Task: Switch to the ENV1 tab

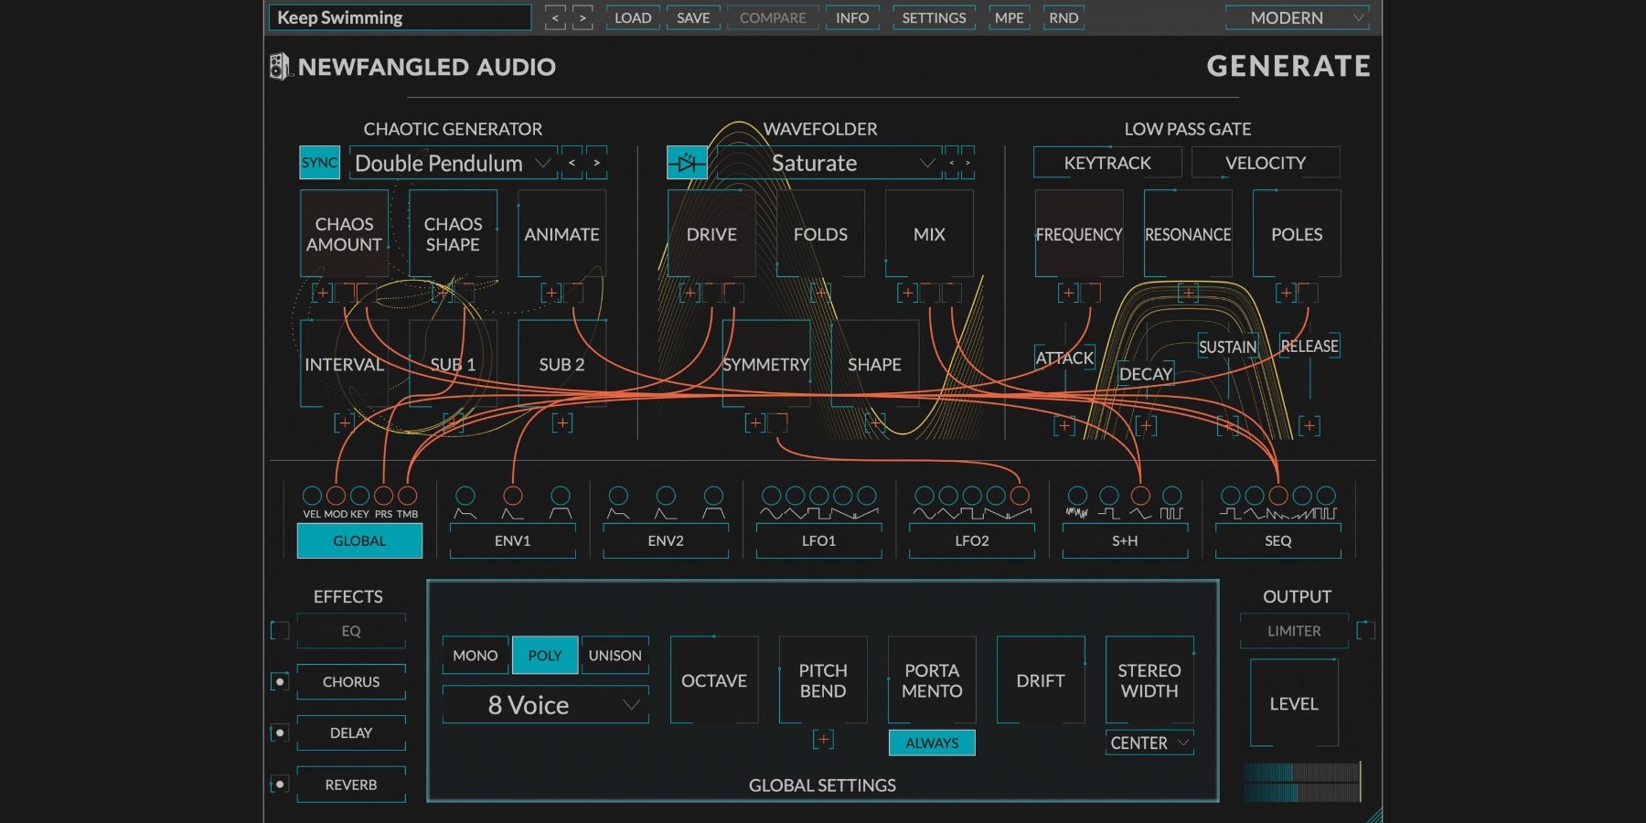Action: pyautogui.click(x=513, y=540)
